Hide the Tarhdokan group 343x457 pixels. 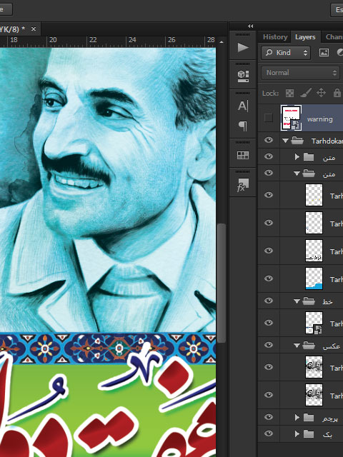click(269, 140)
